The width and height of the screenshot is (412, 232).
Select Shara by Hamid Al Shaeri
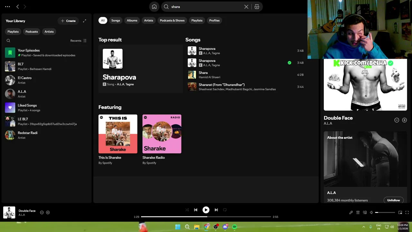coord(246,75)
